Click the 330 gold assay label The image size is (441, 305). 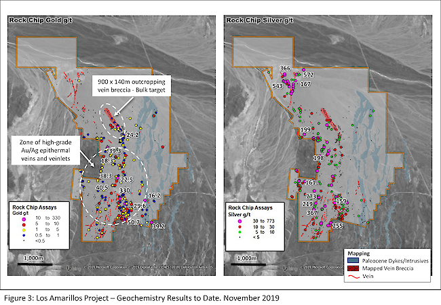click(x=124, y=191)
